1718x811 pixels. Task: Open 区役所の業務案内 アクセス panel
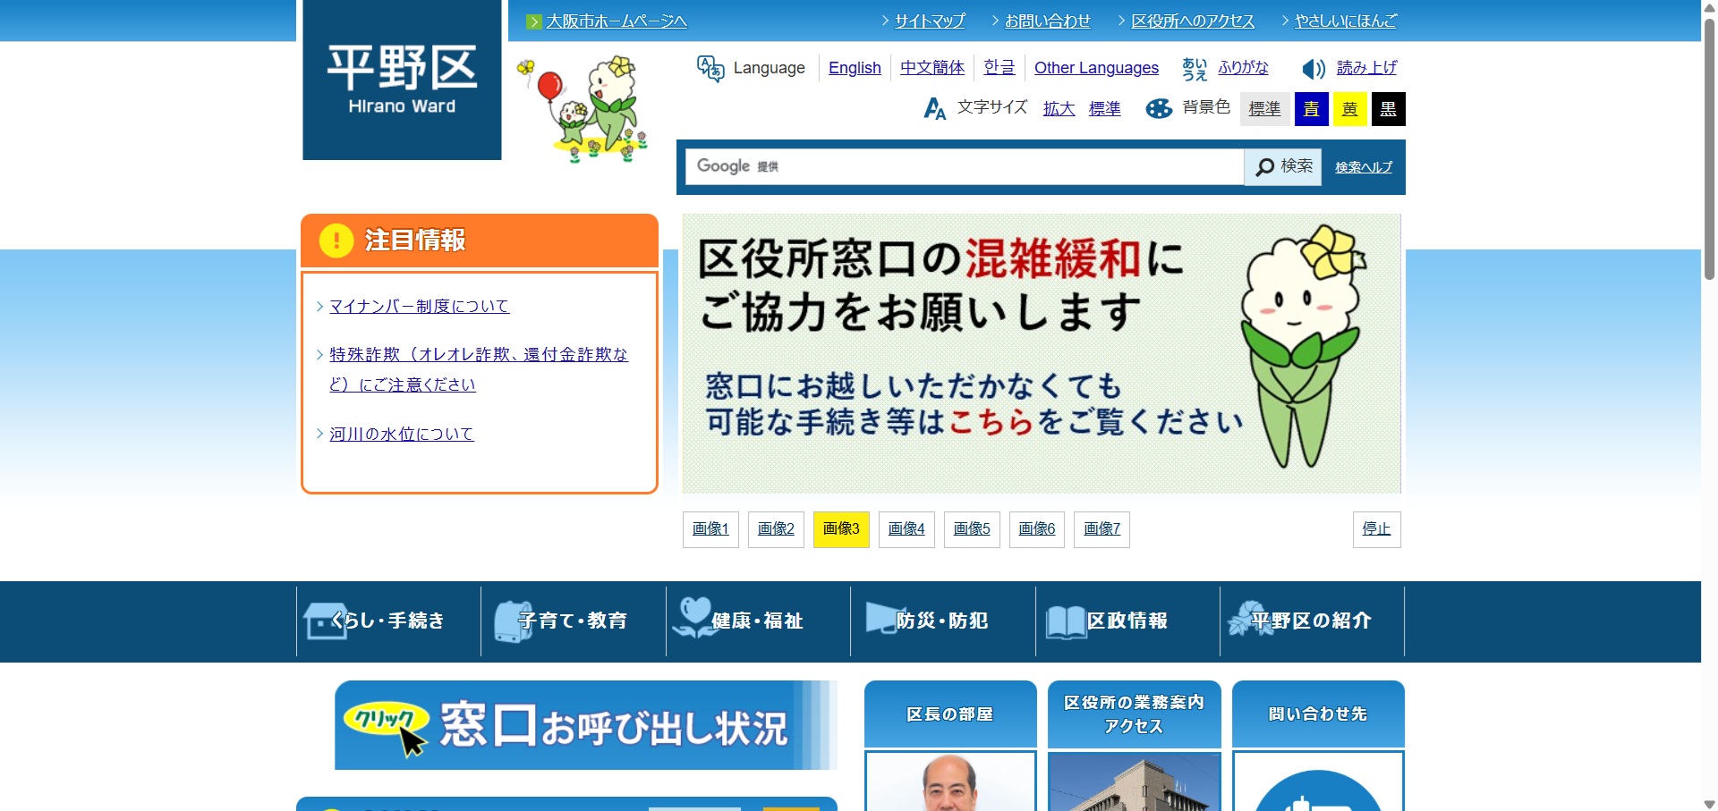1134,714
